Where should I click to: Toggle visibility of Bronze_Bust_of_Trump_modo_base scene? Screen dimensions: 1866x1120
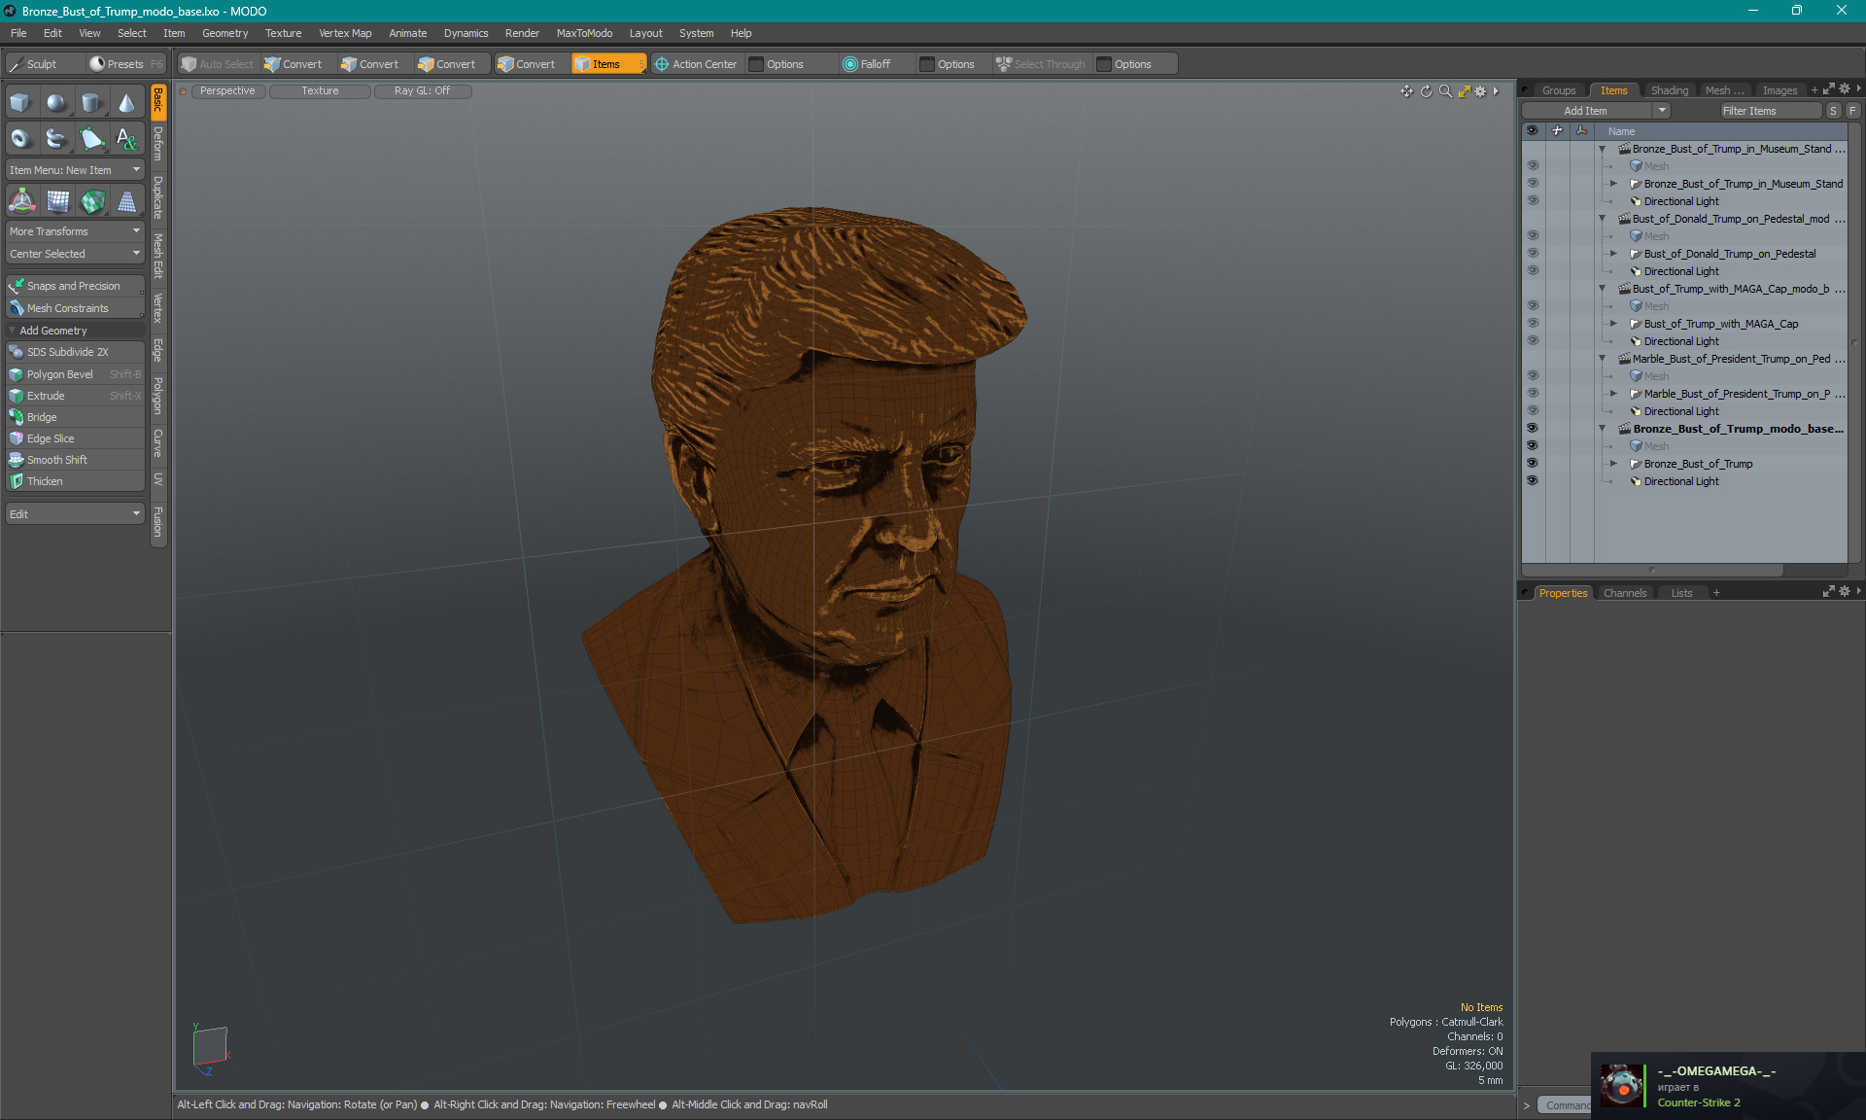point(1533,429)
